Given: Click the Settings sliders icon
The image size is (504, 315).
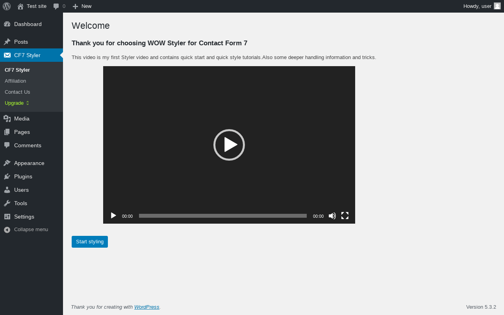Looking at the screenshot, I should pyautogui.click(x=7, y=217).
